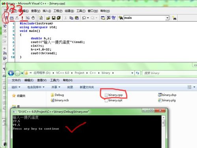The width and height of the screenshot is (197, 148).
Task: Select the binary.cpp file
Action: pyautogui.click(x=114, y=95)
